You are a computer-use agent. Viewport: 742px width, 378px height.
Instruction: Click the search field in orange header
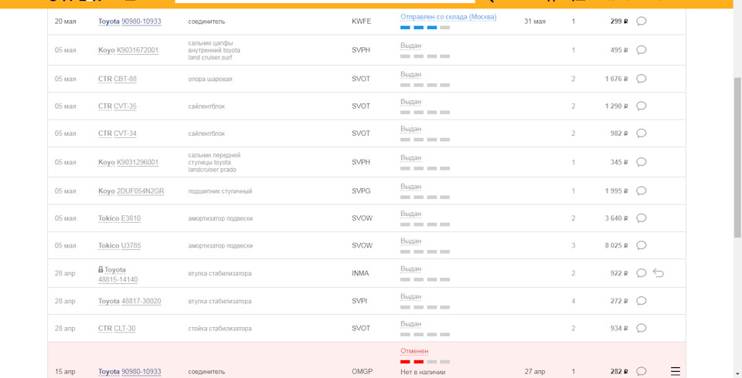pos(325,2)
